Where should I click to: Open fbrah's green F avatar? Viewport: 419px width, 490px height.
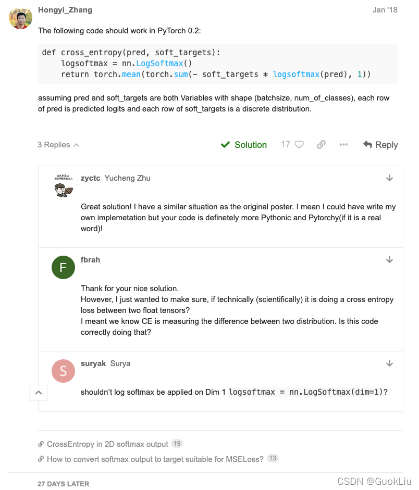(64, 268)
